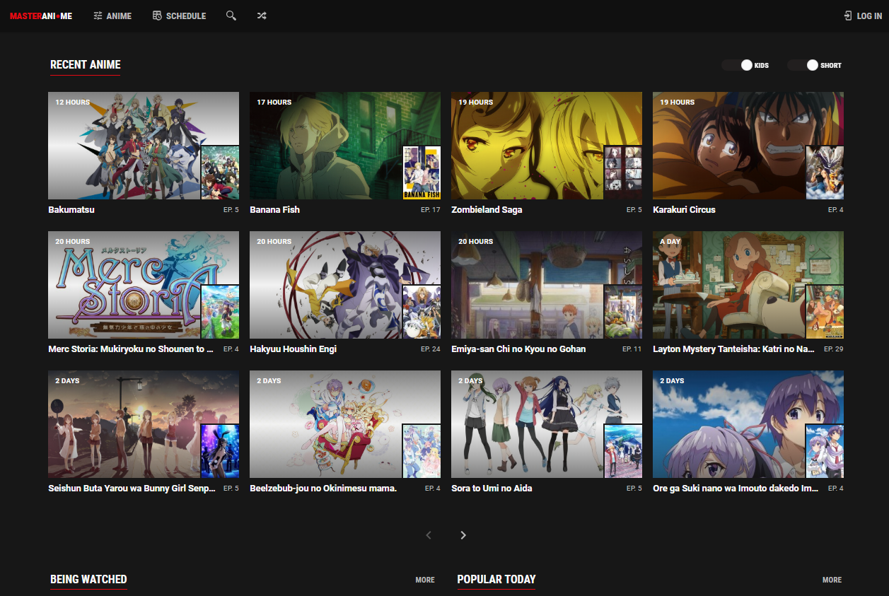Open the Schedule page

coord(180,16)
